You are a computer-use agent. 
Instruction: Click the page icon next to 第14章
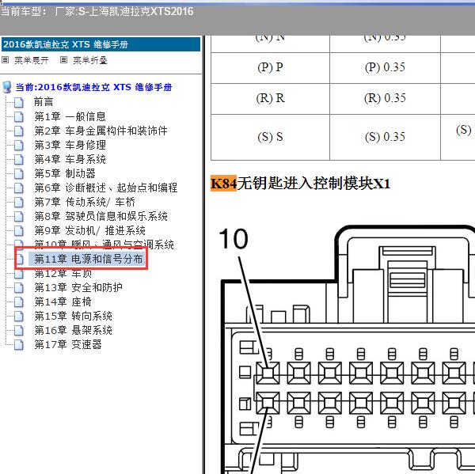pyautogui.click(x=19, y=302)
